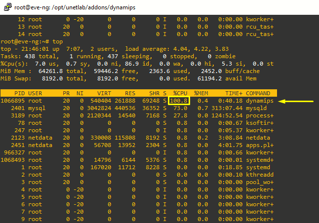The width and height of the screenshot is (319, 223).
Task: Click the '86.9 id' value in the %Cpu(s) line
Action: coord(137,64)
